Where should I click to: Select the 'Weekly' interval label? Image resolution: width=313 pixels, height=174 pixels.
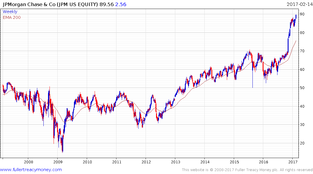point(10,12)
